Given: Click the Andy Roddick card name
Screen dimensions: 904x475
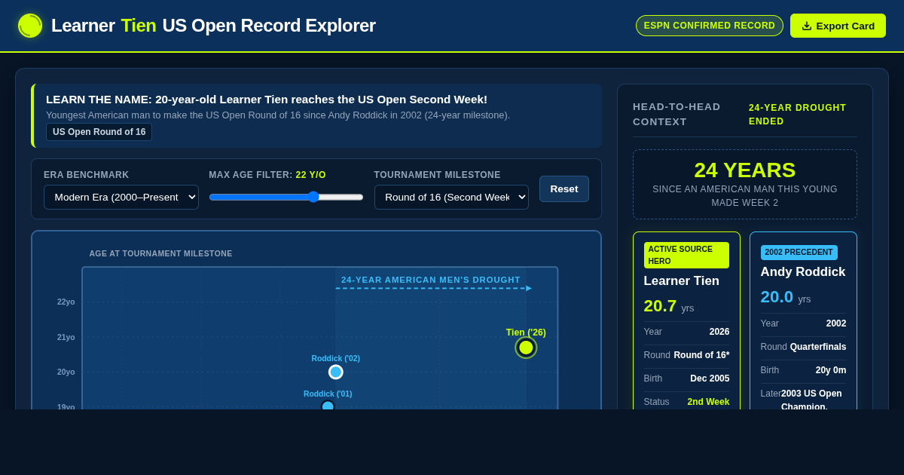Looking at the screenshot, I should click(x=803, y=271).
